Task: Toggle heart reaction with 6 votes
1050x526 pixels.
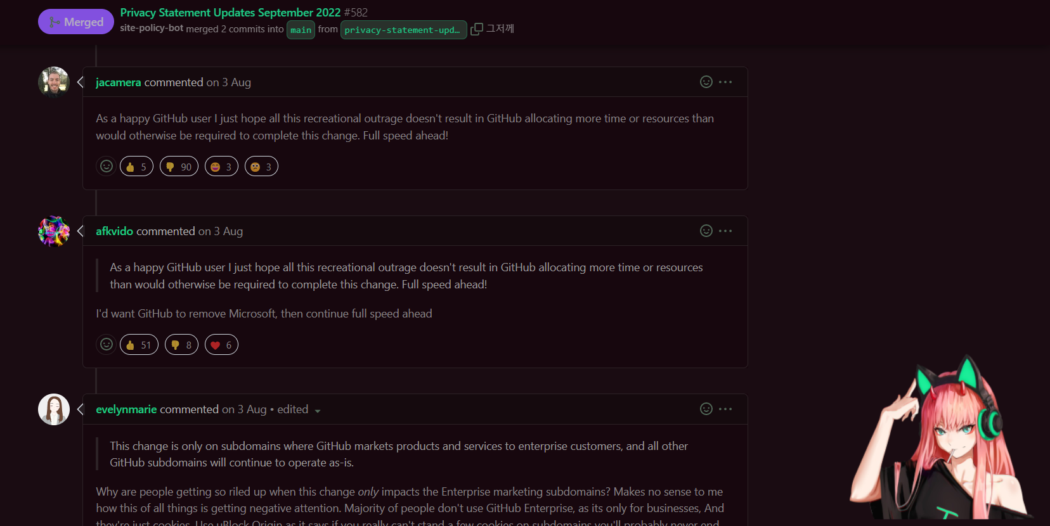Action: [221, 344]
